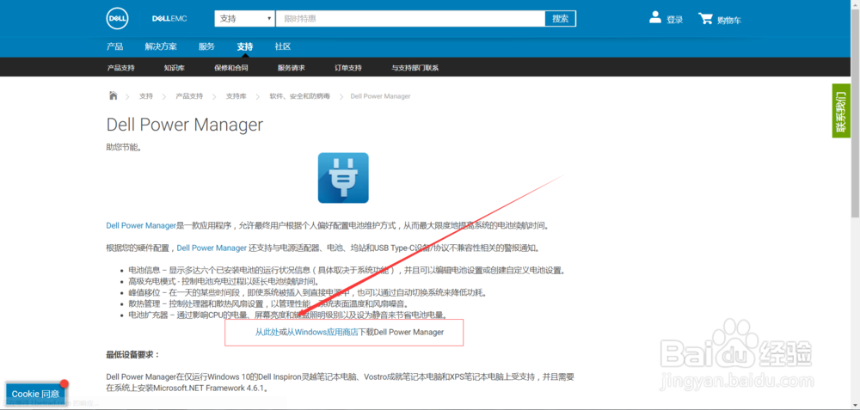This screenshot has height=410, width=860.
Task: Click the 最低设备要求： heading
Action: [132, 355]
